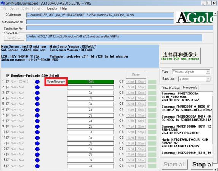Click the Stop button for row 1
Screen dimensions: 218x171
tap(141, 82)
